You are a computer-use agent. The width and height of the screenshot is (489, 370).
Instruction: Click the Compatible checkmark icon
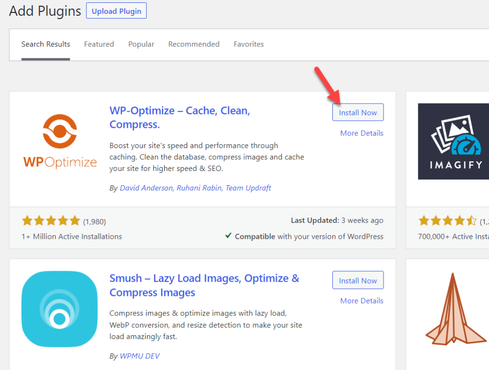click(x=228, y=235)
